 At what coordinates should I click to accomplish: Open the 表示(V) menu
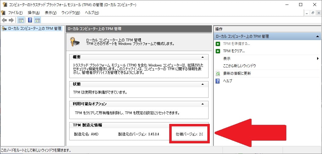51,13
